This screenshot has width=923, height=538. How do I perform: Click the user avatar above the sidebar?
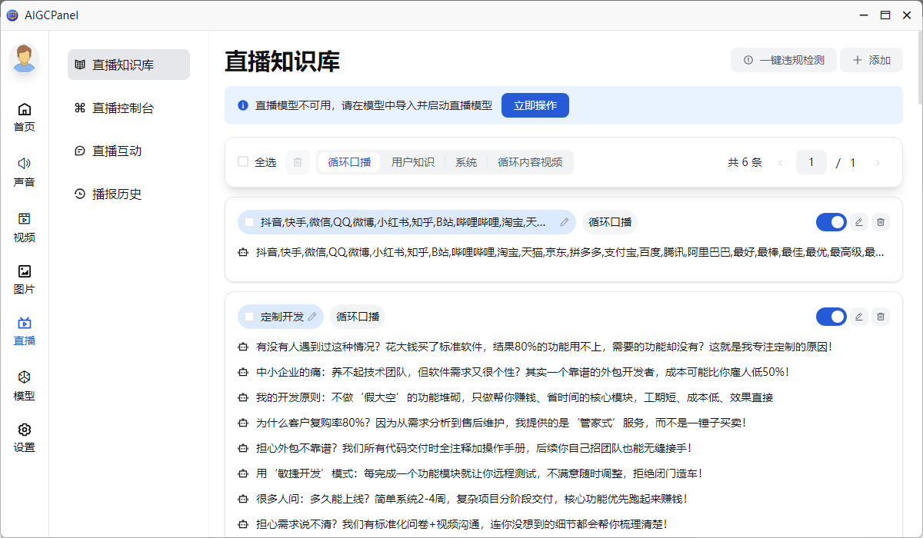24,58
